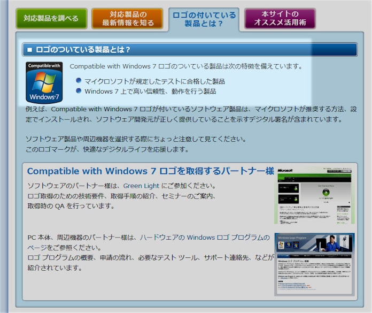Select the ロゴの付いている製品とは？ tab
Screen dimensions: 372x313
point(203,19)
